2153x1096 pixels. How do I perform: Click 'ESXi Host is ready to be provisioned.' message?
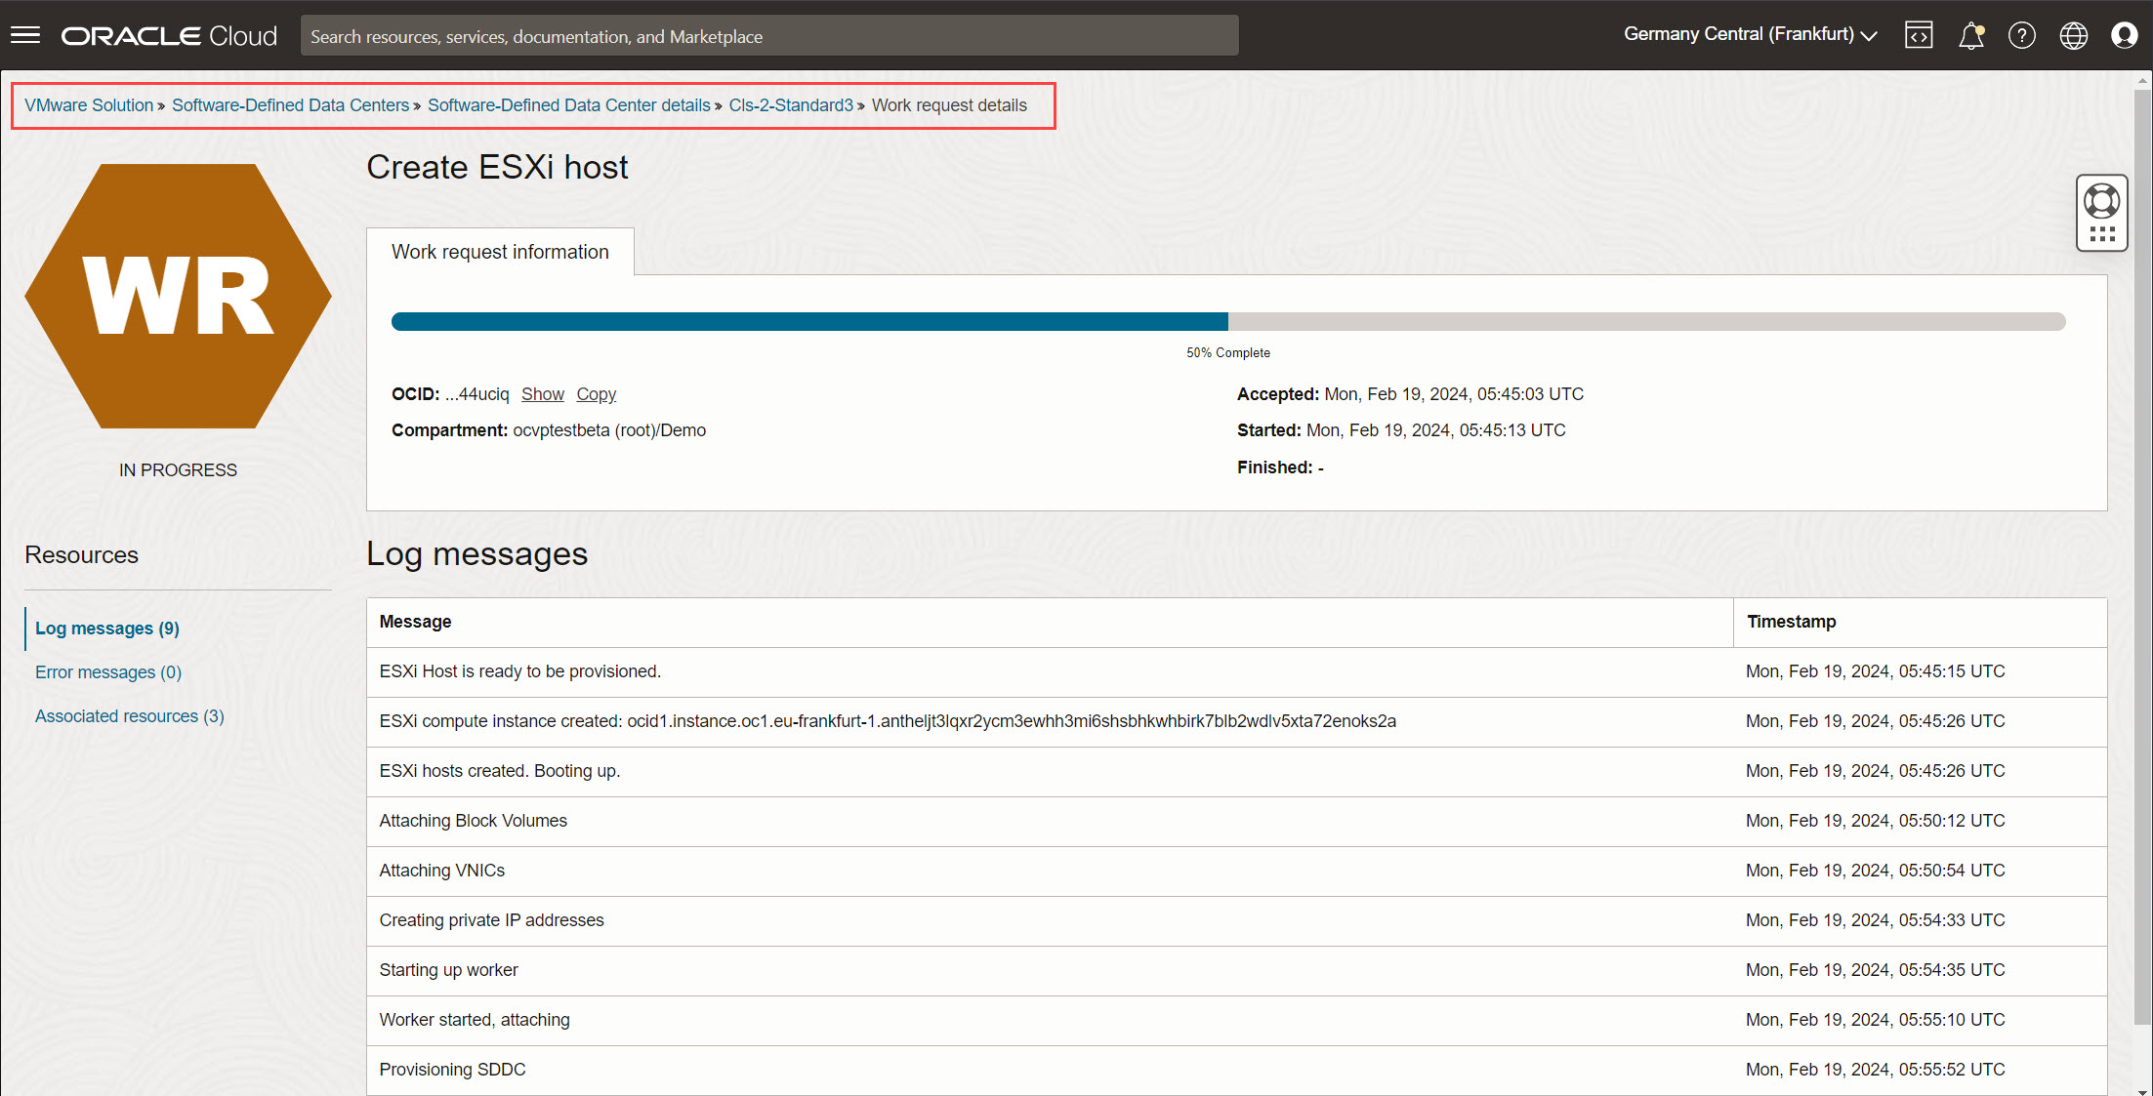519,671
